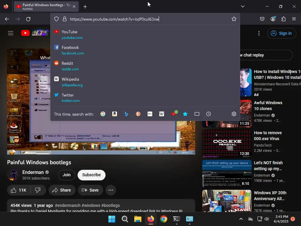
Task: Switch to Chrome in the taskbar
Action: (x=163, y=219)
